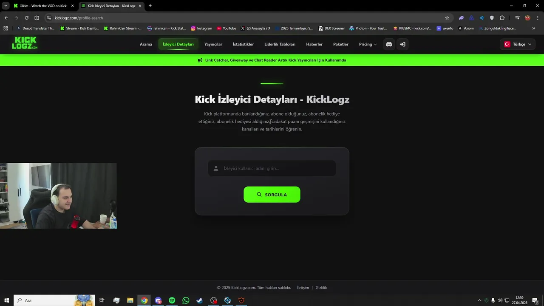Open the İletişim footer link
Image resolution: width=544 pixels, height=306 pixels.
[303, 288]
